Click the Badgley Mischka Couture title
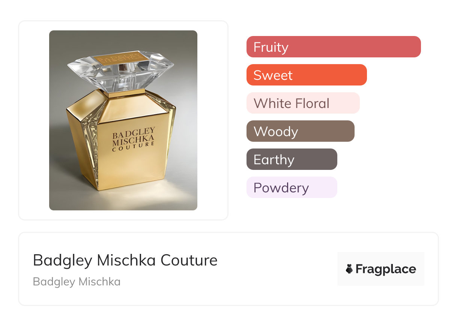The height and width of the screenshot is (324, 457). [x=125, y=260]
